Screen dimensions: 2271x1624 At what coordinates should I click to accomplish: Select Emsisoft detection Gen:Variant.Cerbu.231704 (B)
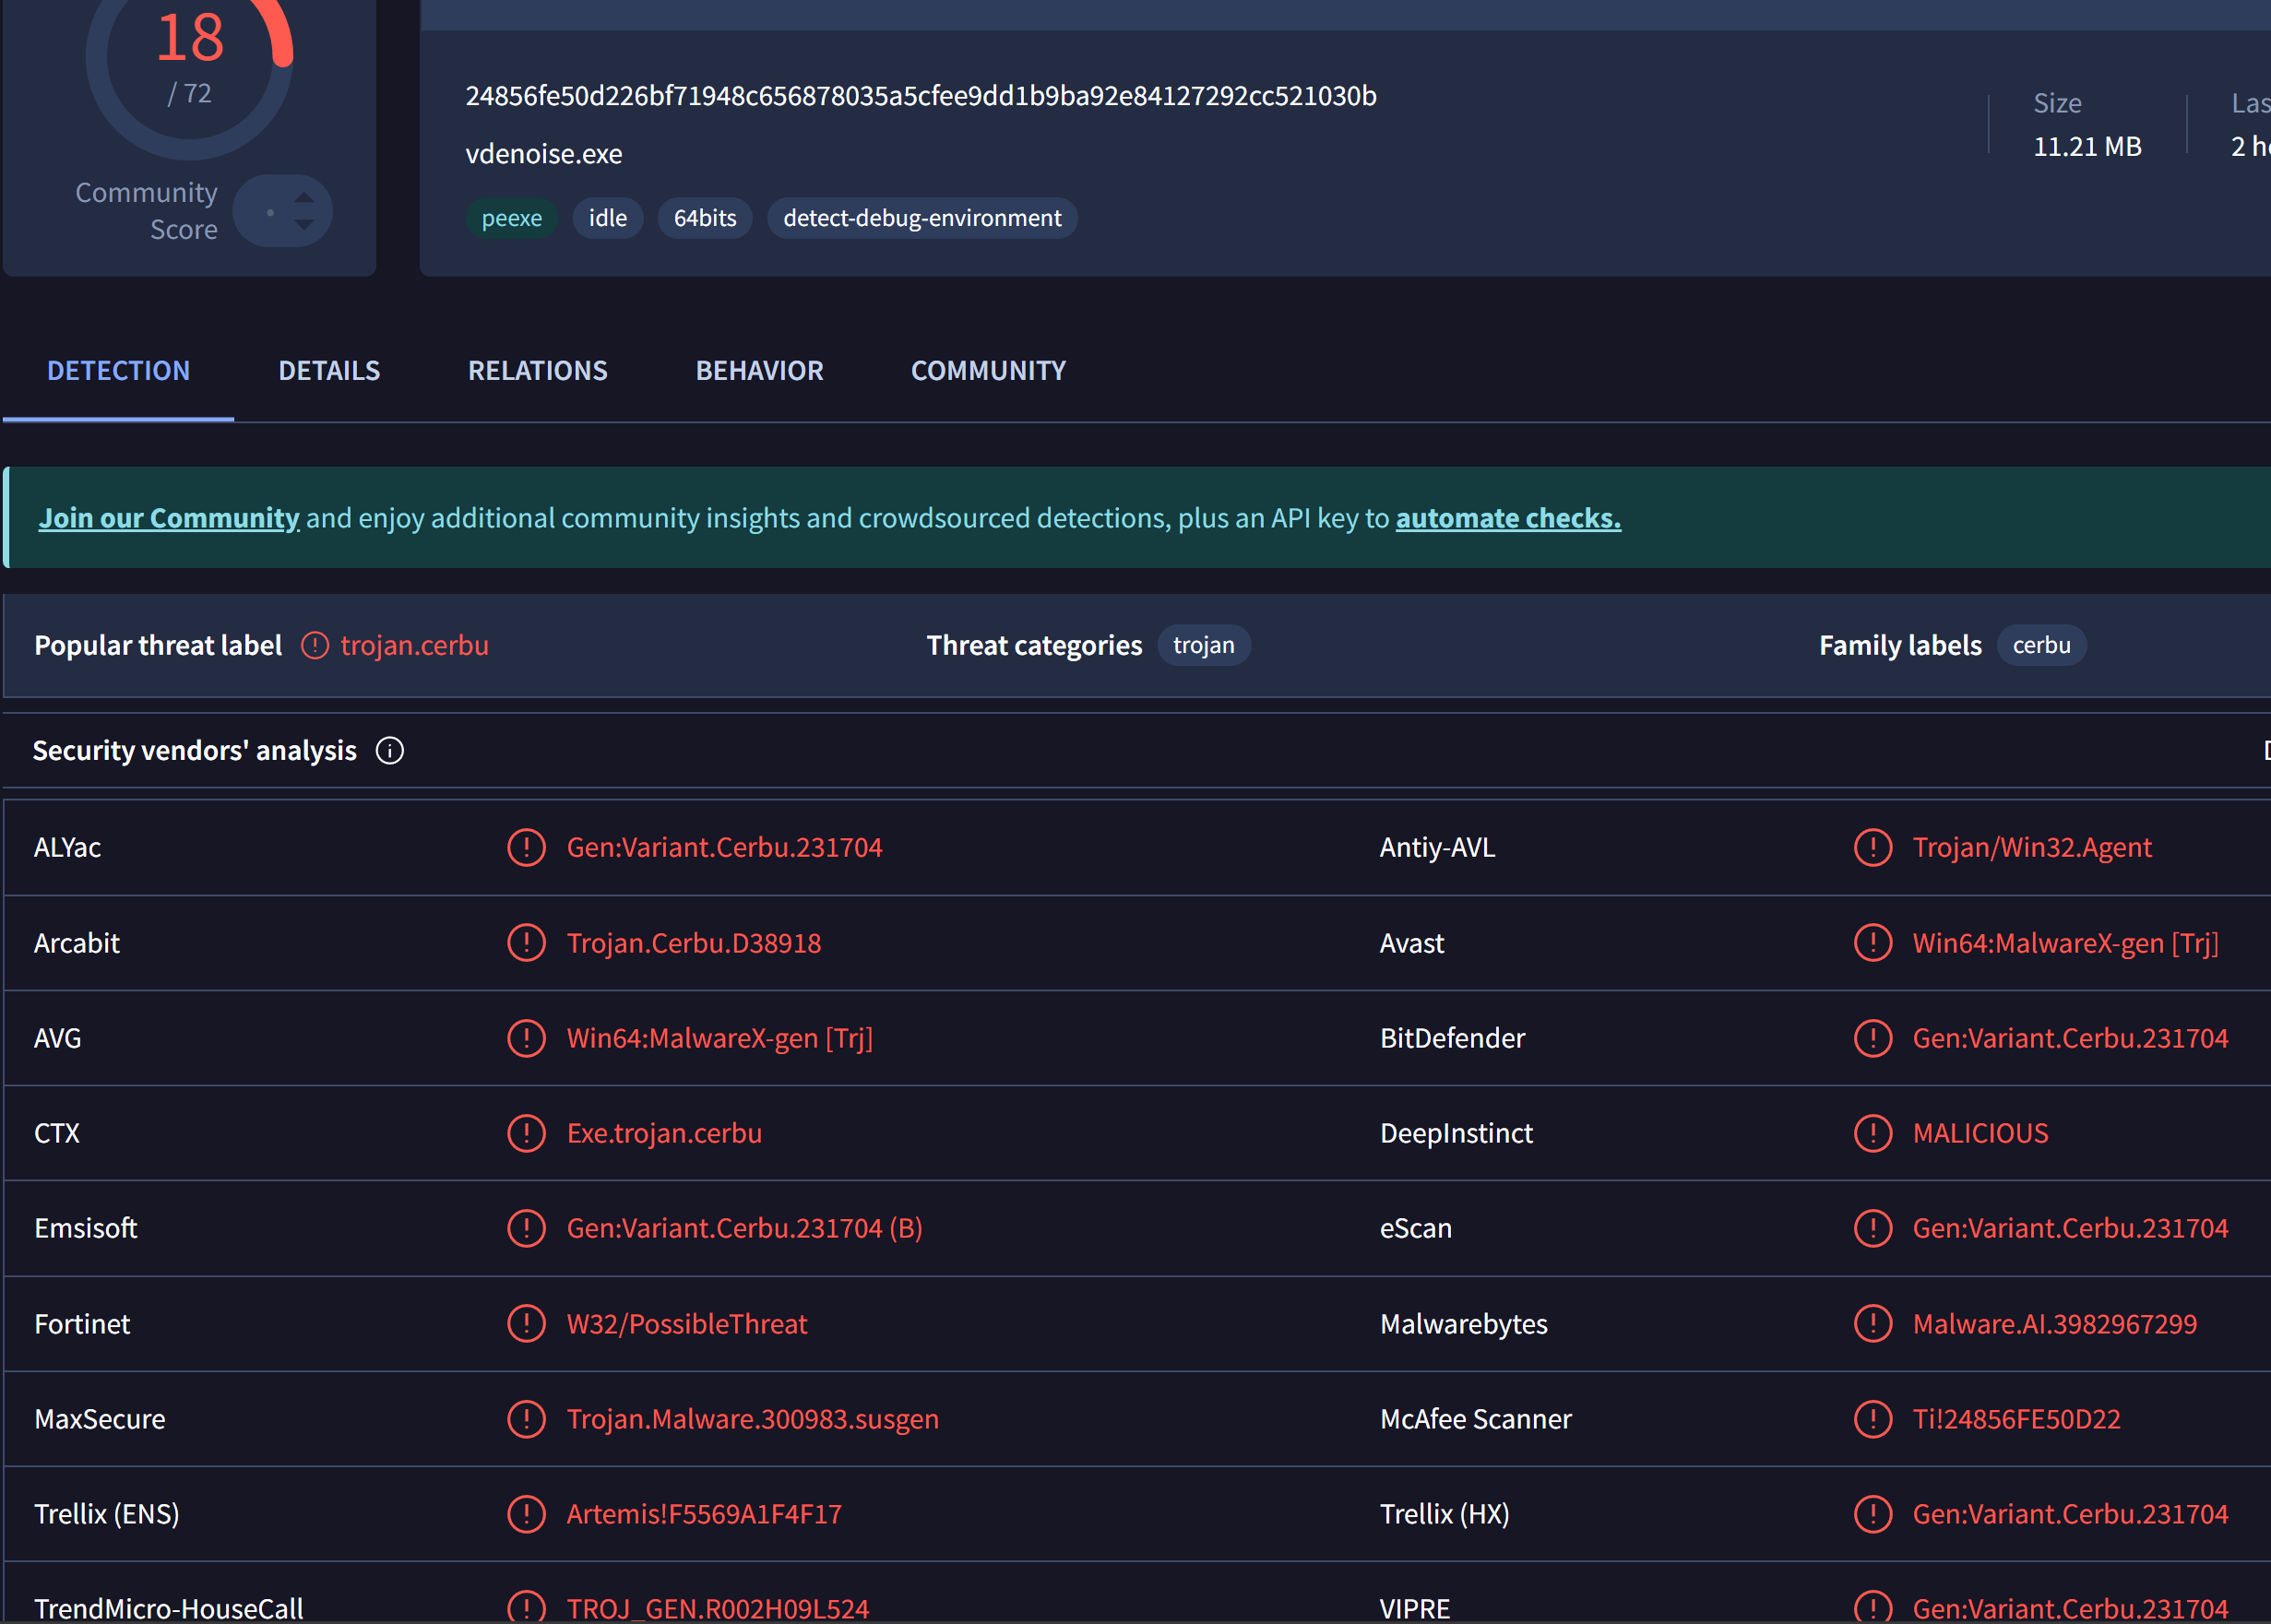[x=745, y=1228]
